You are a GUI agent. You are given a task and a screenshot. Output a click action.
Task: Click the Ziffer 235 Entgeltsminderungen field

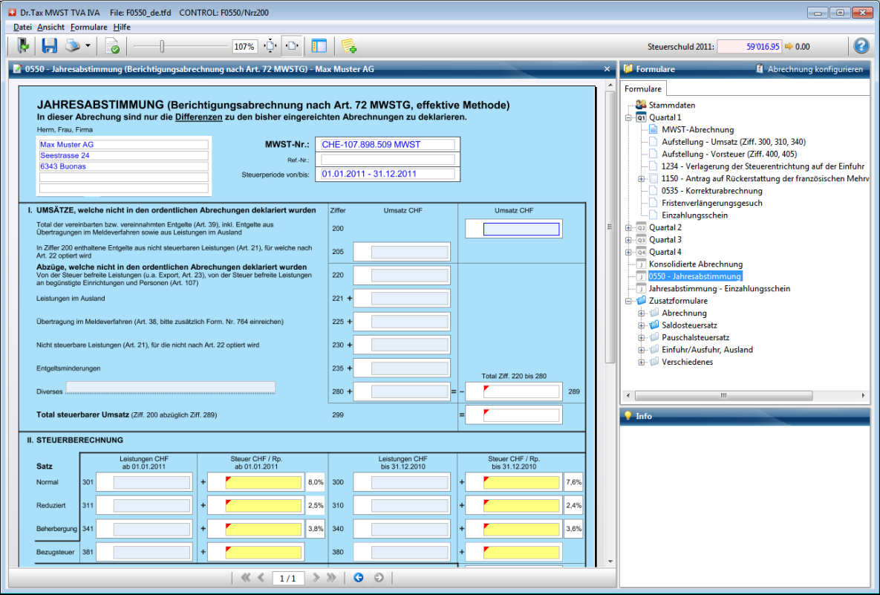pos(410,368)
